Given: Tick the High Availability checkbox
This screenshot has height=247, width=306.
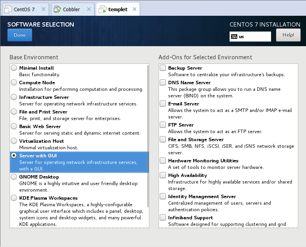Looking at the screenshot, I should coord(163,175).
